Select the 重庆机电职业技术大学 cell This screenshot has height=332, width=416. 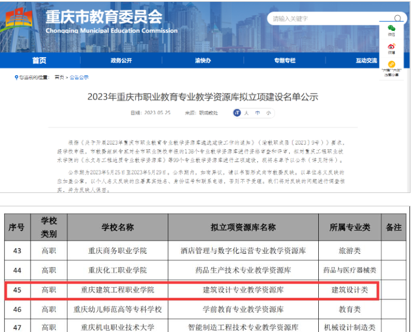click(x=118, y=326)
